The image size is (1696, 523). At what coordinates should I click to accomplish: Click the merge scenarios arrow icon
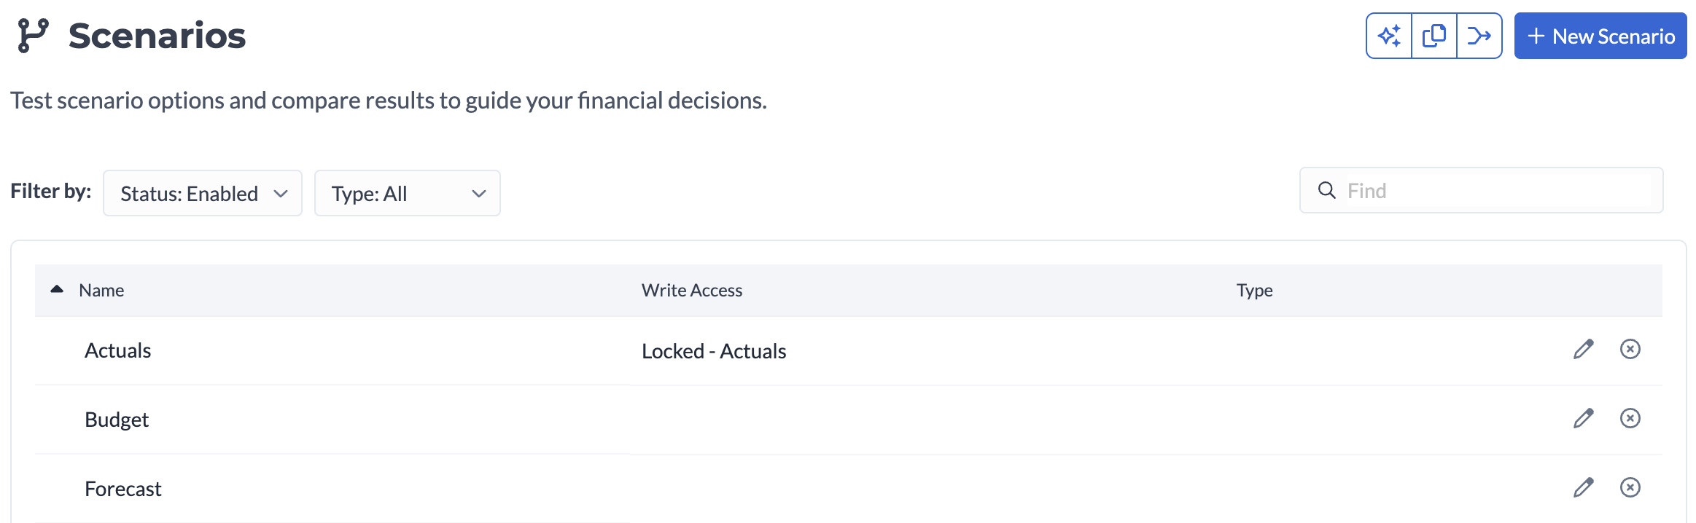click(x=1479, y=36)
